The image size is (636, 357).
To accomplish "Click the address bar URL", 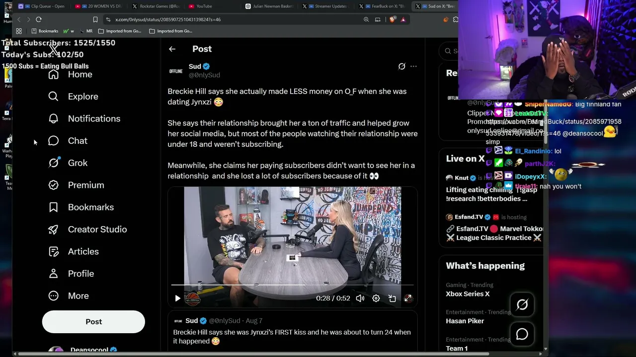I will pos(168,19).
